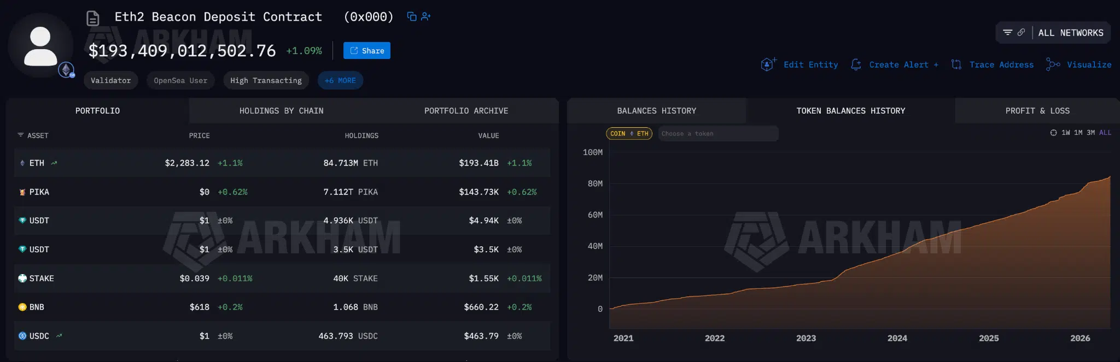Click the USDT icon in the 3.5K row
Viewport: 1120px width, 362px height.
tap(22, 250)
